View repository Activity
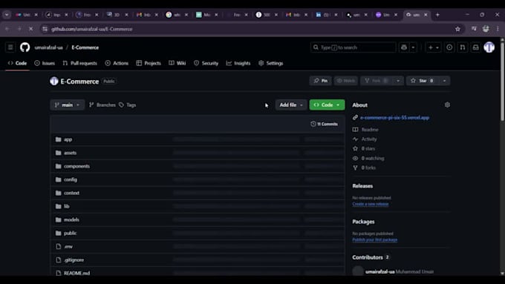Screen dimensions: 505x284 pos(369,139)
